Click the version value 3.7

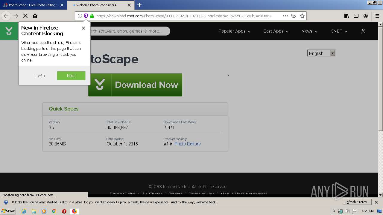click(52, 128)
